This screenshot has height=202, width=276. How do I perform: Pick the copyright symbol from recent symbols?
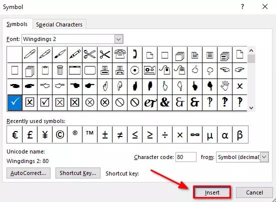60,135
